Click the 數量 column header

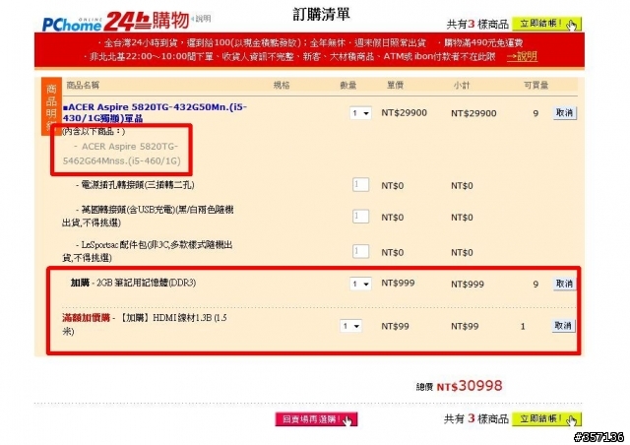pyautogui.click(x=347, y=85)
